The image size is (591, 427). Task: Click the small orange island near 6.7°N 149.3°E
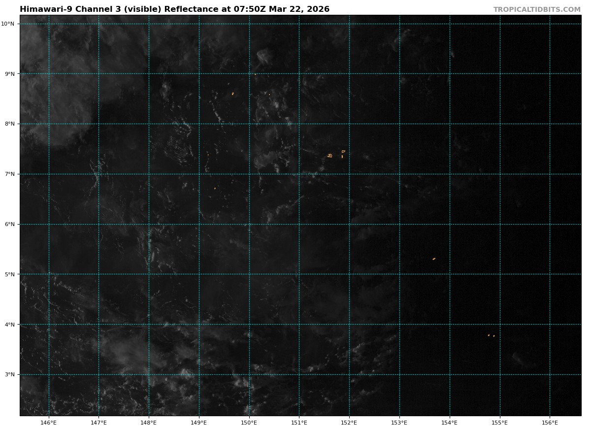215,188
